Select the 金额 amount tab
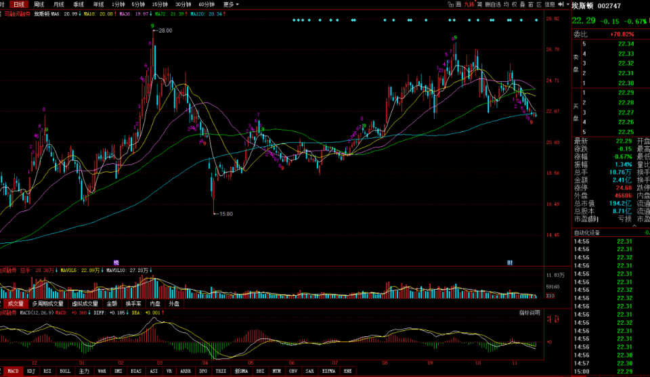 tap(112, 304)
